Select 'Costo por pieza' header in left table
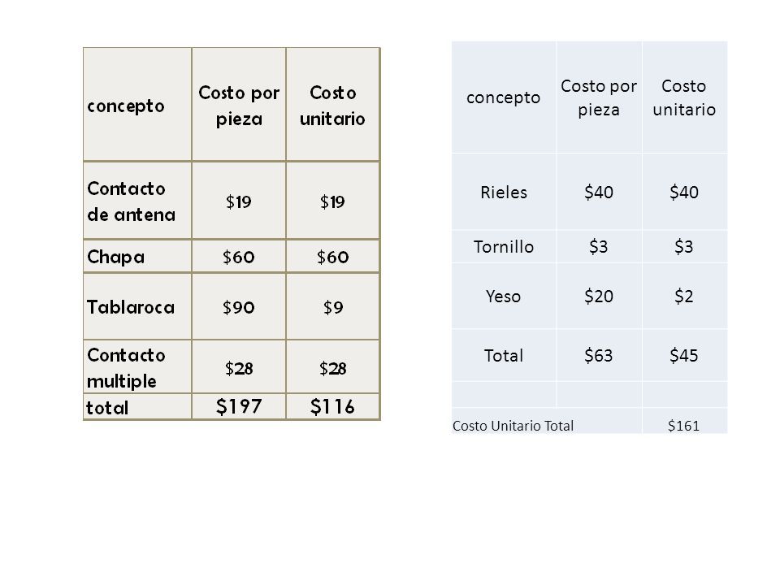 (x=239, y=105)
